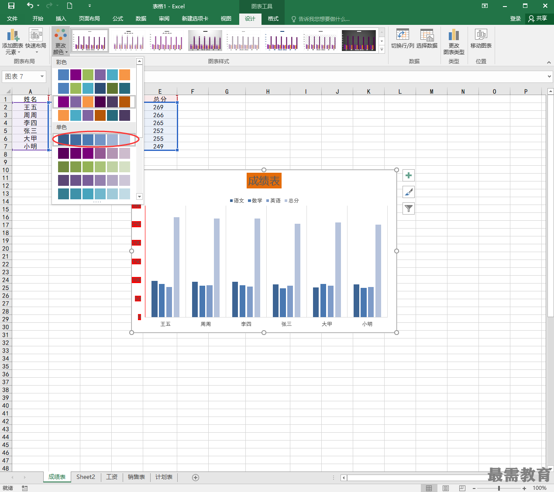Select the monochrome blue palette row
The width and height of the screenshot is (554, 492).
pyautogui.click(x=94, y=140)
